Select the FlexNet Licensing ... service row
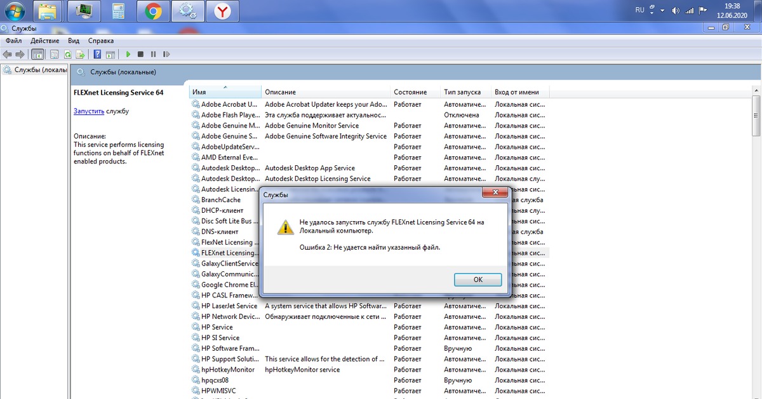 coord(225,242)
